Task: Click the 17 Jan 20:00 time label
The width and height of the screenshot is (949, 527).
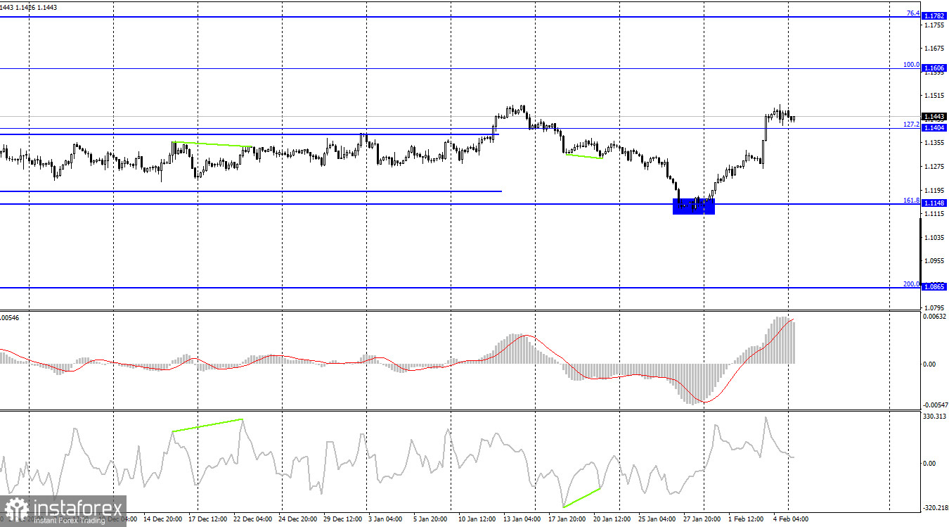Action: click(x=566, y=519)
